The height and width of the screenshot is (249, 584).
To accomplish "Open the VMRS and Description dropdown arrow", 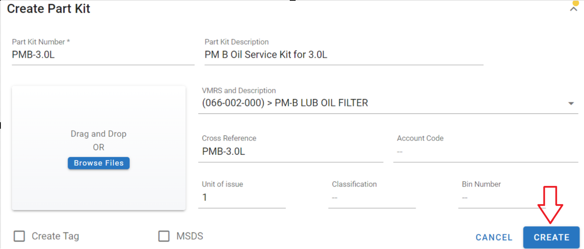I will point(571,103).
